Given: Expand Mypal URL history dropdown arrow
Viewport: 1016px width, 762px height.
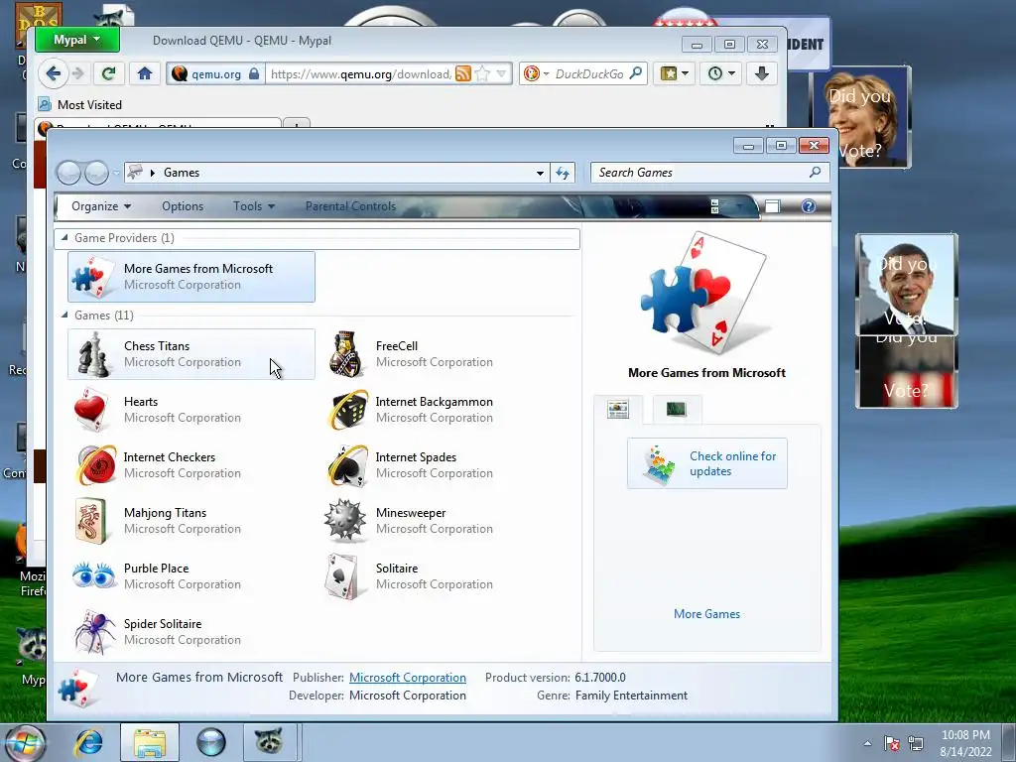Looking at the screenshot, I should click(501, 73).
